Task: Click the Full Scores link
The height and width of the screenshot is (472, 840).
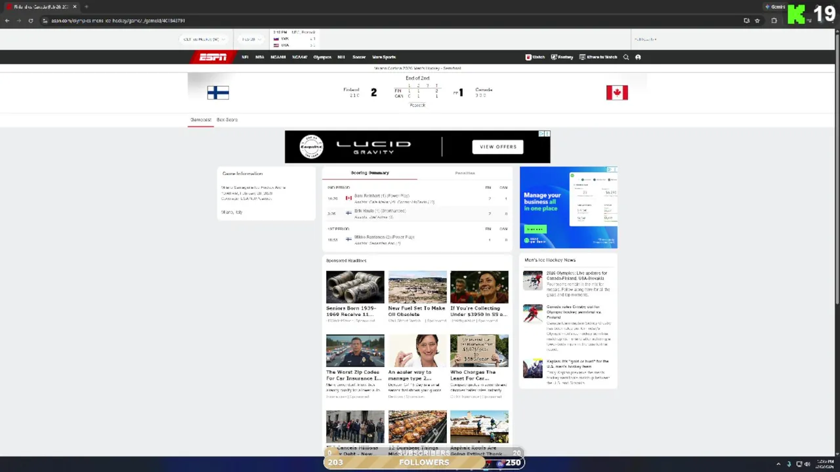Action: [x=645, y=39]
